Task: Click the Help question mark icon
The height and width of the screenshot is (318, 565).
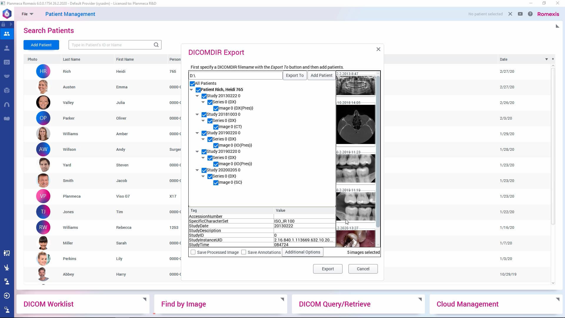Action: (530, 14)
